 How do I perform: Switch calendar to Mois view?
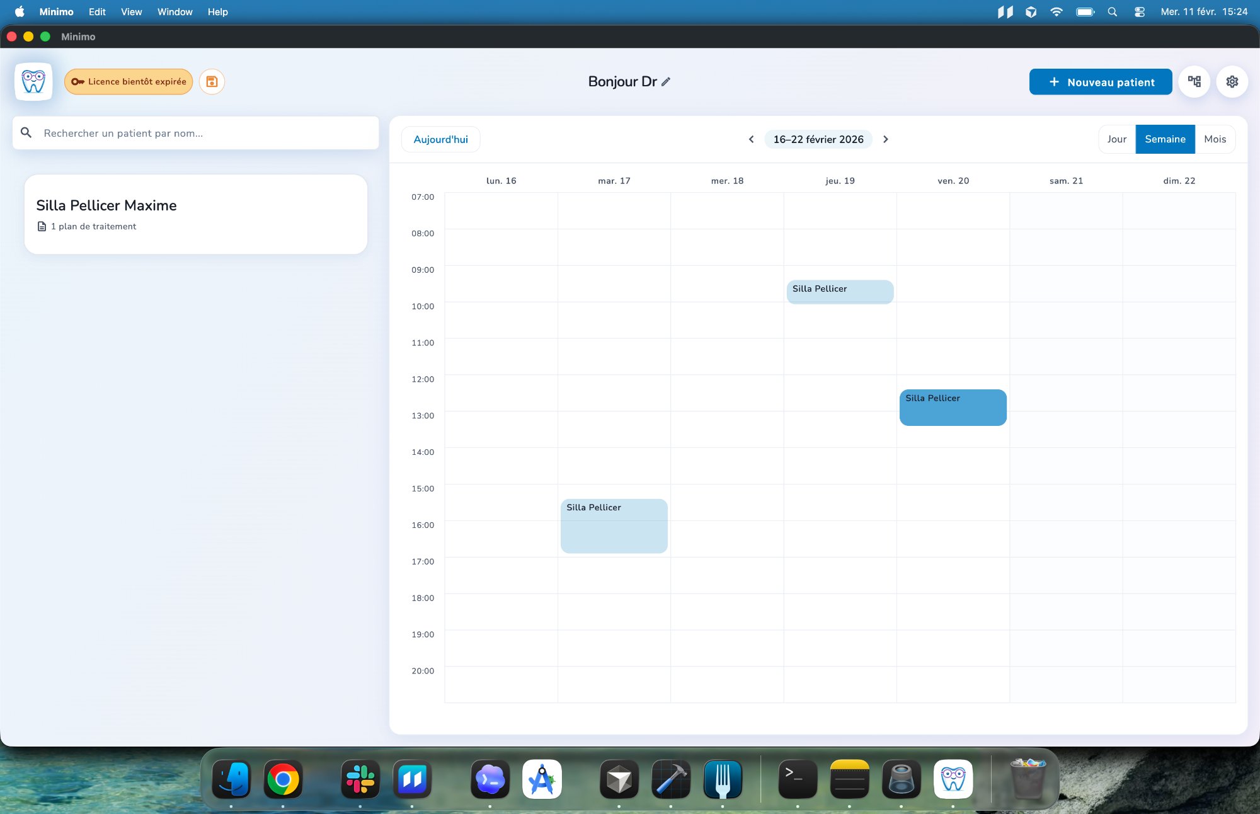[x=1215, y=139]
